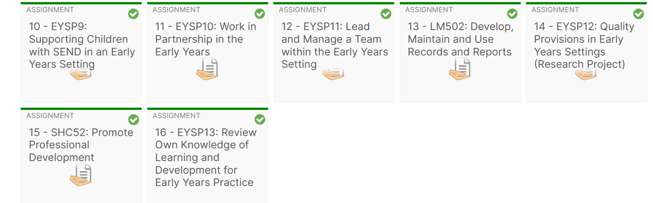
Task: Open 15 - SHC52 Promote Professional Development
Action: [x=81, y=145]
